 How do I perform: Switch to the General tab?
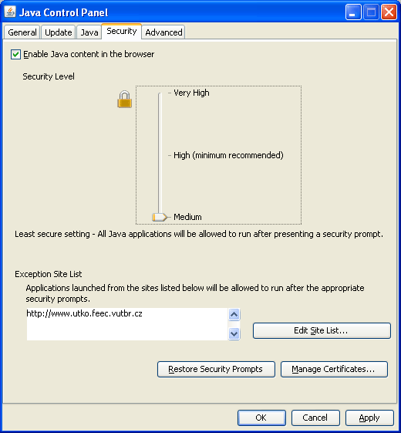[22, 32]
